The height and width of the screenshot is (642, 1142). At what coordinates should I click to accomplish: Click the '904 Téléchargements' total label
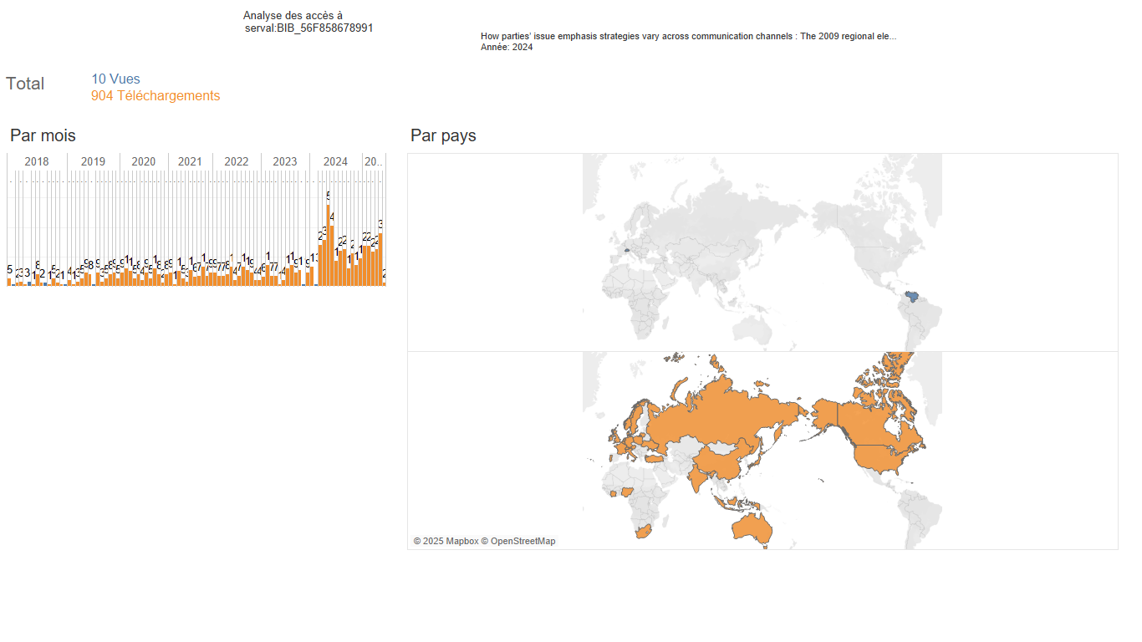coord(155,96)
